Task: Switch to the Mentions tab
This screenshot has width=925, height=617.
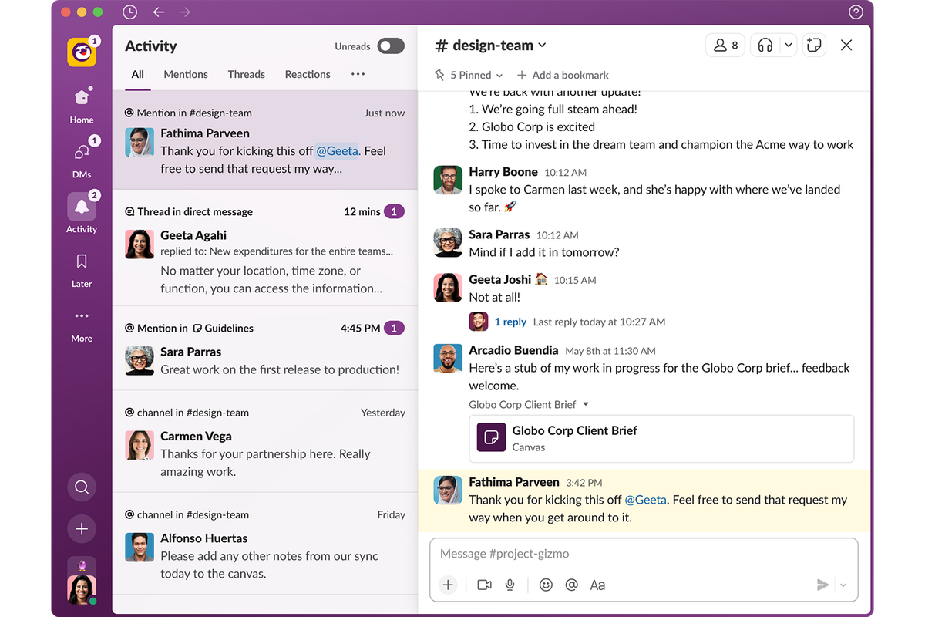Action: click(185, 74)
